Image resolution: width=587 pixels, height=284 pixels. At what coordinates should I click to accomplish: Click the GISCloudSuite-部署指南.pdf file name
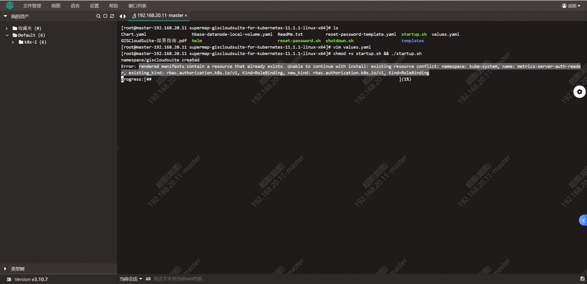[x=154, y=41]
